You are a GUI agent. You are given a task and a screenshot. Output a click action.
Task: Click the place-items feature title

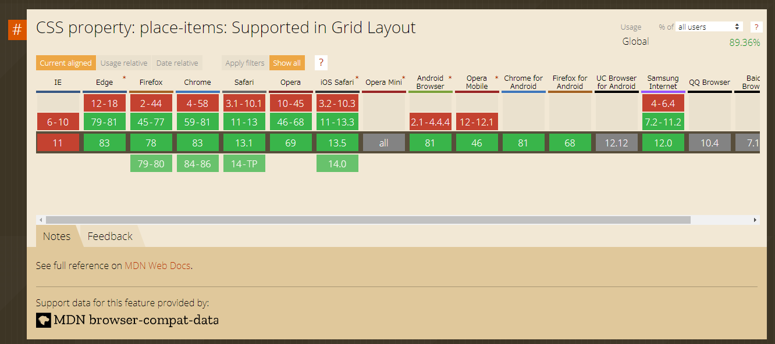[x=226, y=27]
